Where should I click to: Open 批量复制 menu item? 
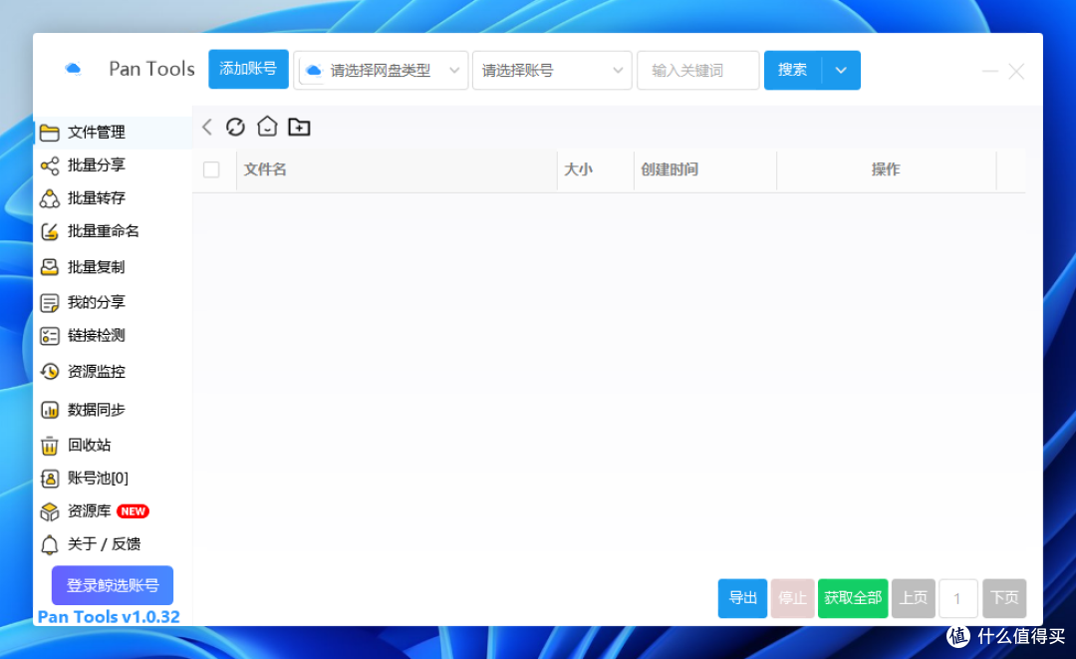pos(113,267)
